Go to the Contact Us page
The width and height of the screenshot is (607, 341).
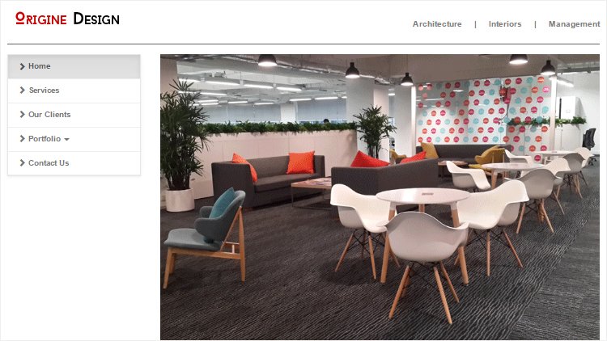click(x=74, y=163)
